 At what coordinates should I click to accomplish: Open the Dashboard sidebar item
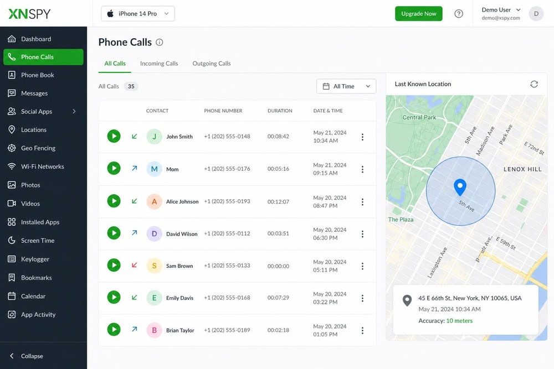point(43,39)
